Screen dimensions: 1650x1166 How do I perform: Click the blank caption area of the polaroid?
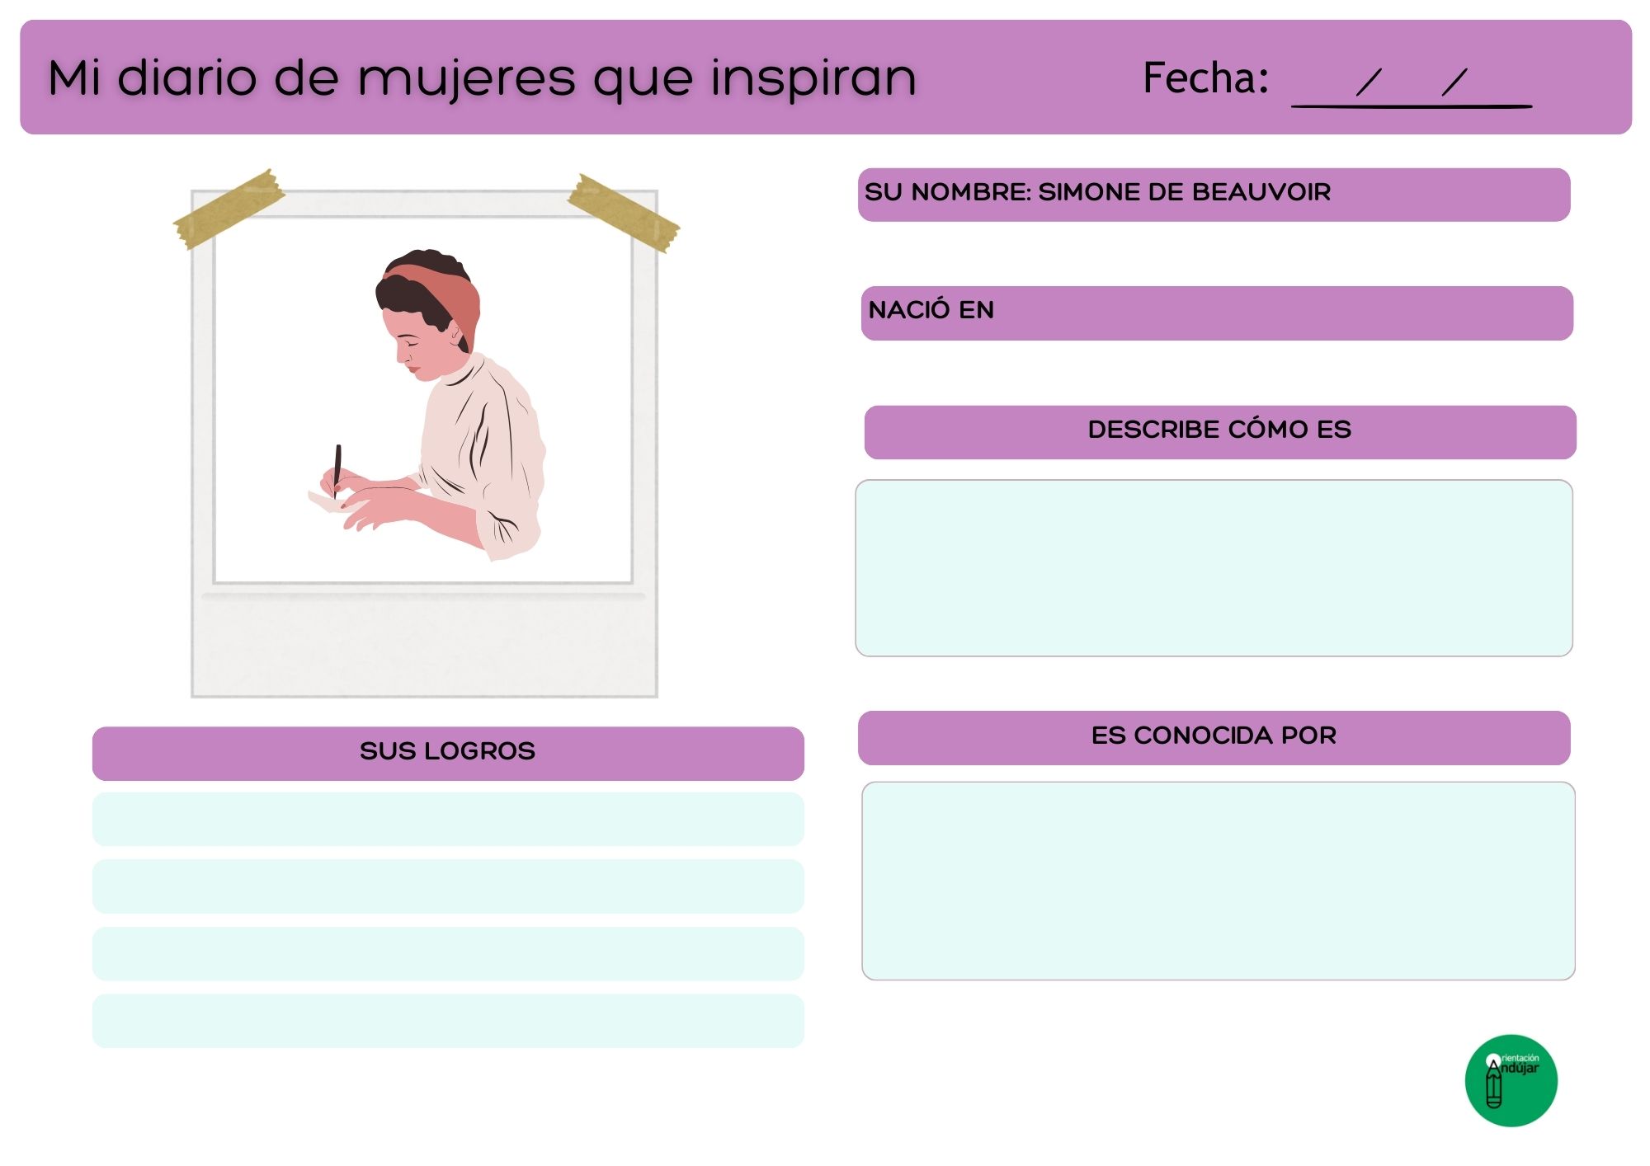tap(424, 647)
